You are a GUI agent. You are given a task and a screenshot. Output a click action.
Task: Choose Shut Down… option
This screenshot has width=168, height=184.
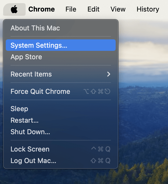30,132
